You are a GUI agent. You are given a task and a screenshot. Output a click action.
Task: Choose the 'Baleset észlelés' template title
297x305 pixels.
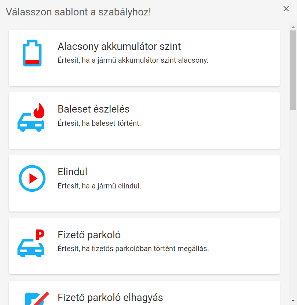tap(93, 109)
